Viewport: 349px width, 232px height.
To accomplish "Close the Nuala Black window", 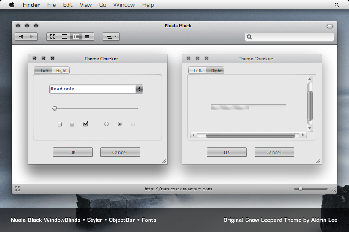I will point(18,26).
